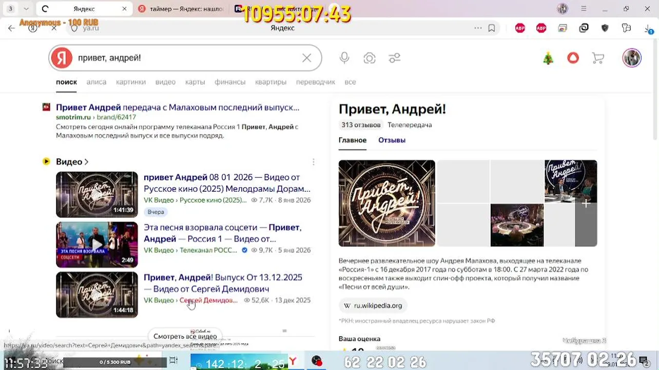Switch to the Отзывы tab in info panel
This screenshot has width=659, height=370.
pos(392,140)
